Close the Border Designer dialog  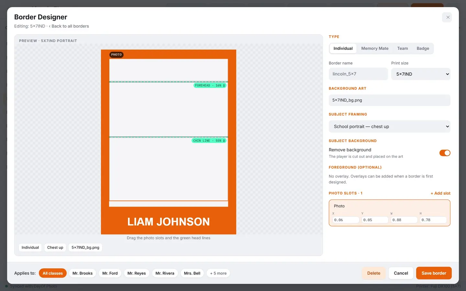point(448,17)
